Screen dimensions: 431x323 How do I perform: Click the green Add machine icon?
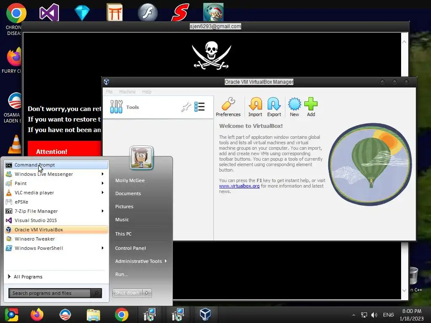click(311, 107)
